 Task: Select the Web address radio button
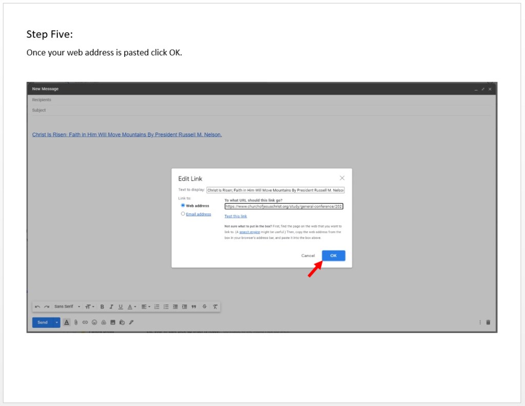tap(183, 206)
